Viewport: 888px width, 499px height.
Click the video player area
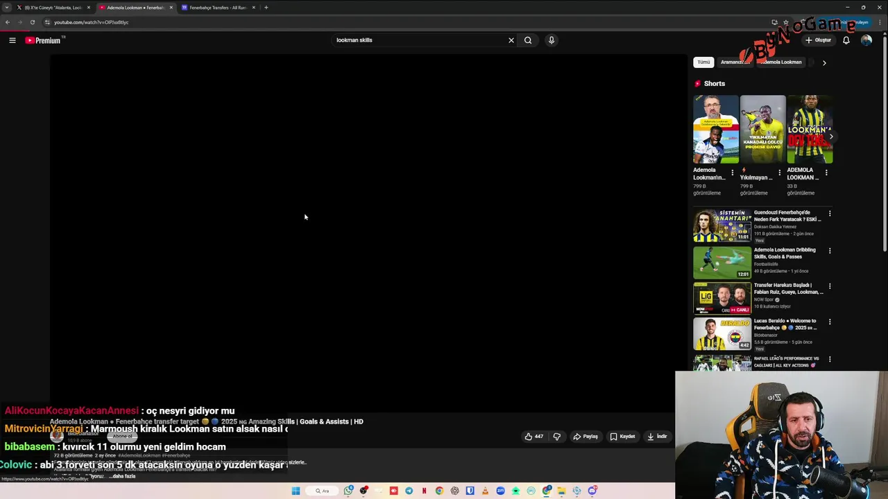click(x=368, y=234)
